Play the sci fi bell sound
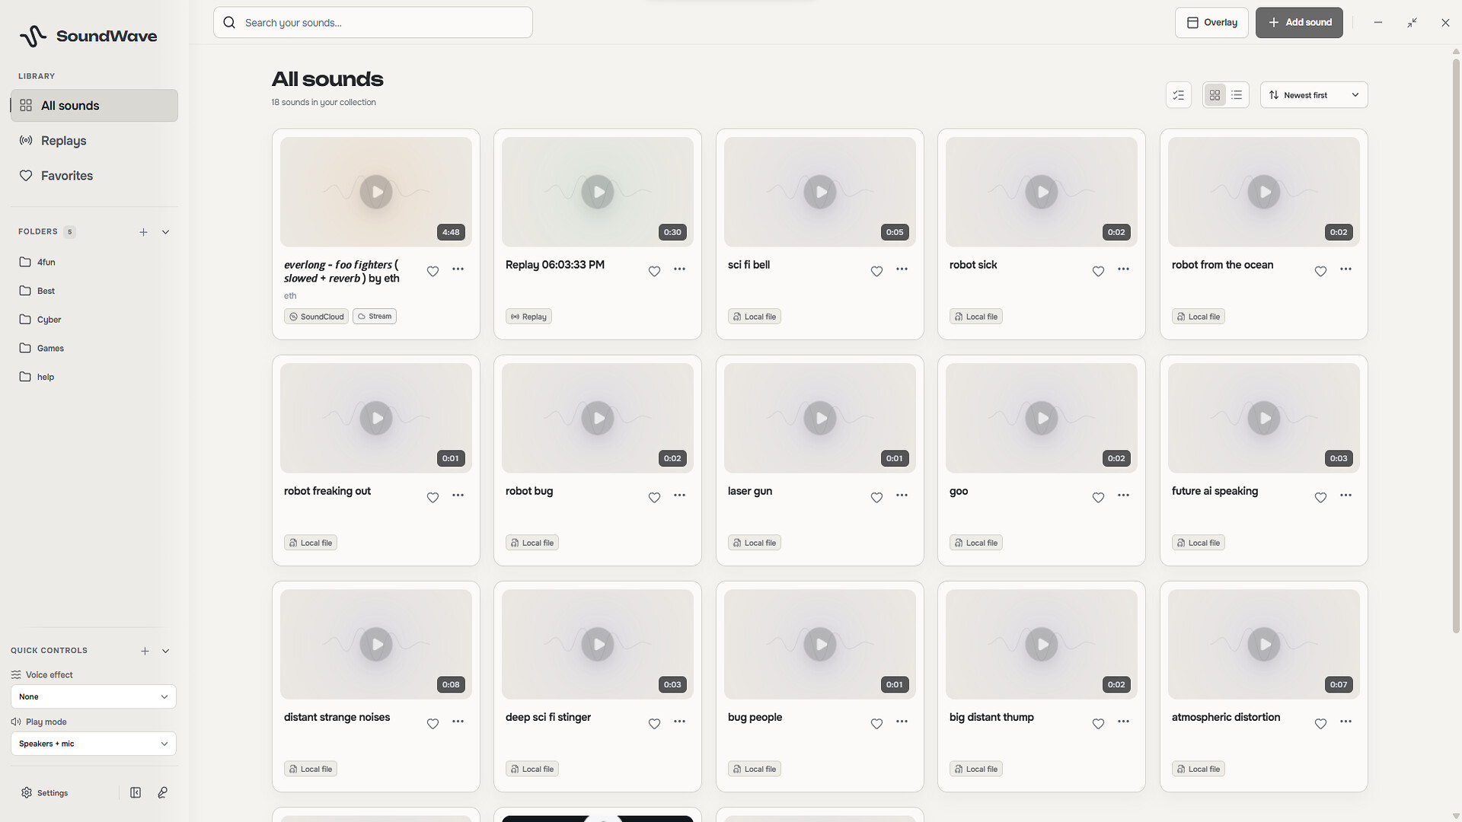 (x=820, y=192)
